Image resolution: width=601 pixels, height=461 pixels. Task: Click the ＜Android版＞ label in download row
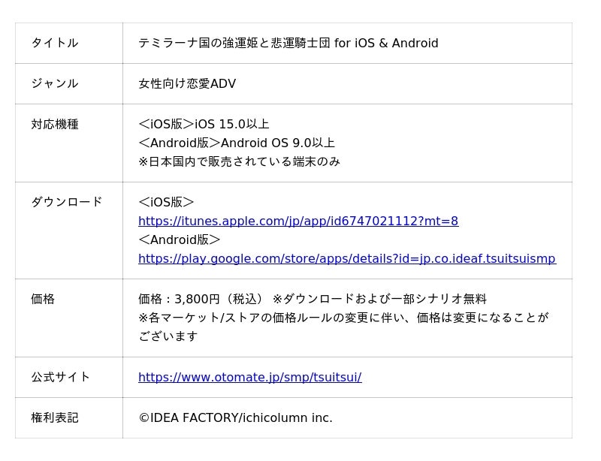(179, 240)
